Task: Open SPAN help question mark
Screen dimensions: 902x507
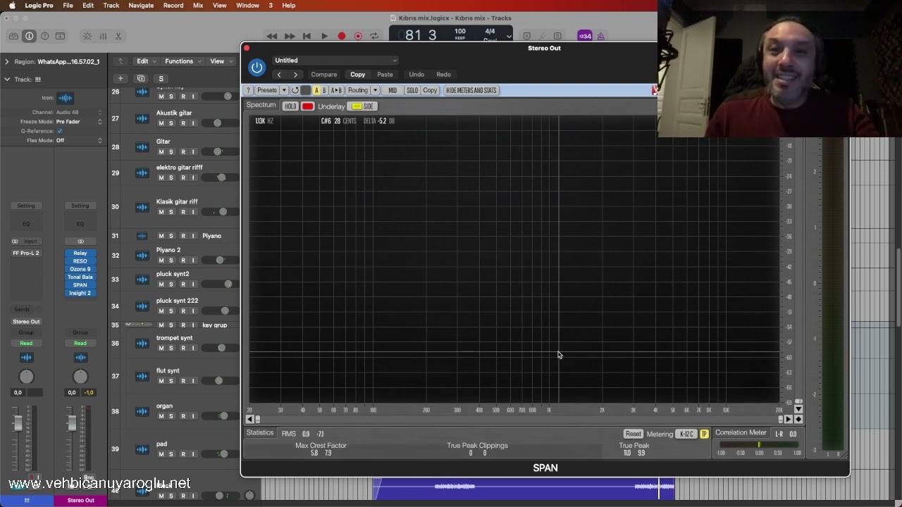Action: 248,90
